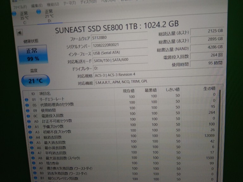Click the 正常 99 % health status button
Viewport: 243px width, 182px height.
[x=33, y=54]
